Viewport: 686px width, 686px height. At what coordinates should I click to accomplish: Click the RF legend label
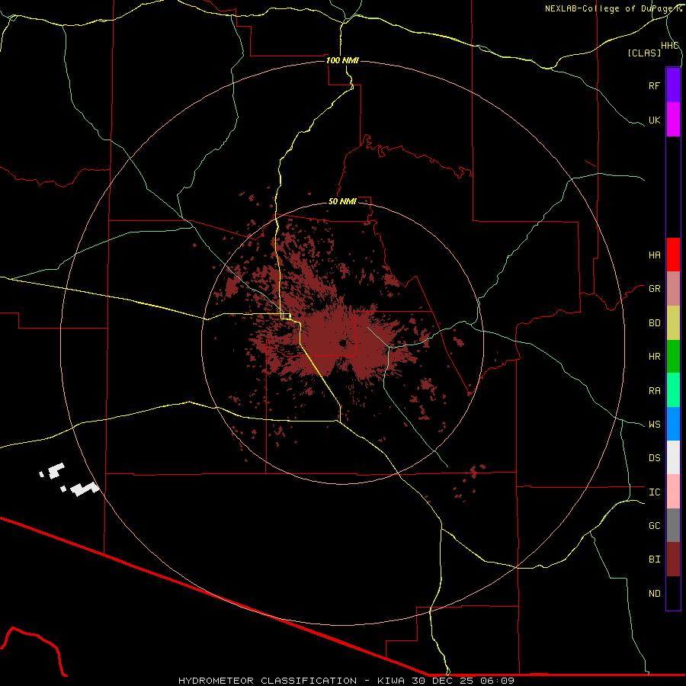(x=654, y=85)
